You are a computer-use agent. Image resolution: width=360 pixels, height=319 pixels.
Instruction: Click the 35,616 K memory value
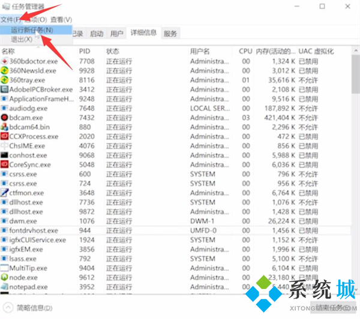[282, 81]
